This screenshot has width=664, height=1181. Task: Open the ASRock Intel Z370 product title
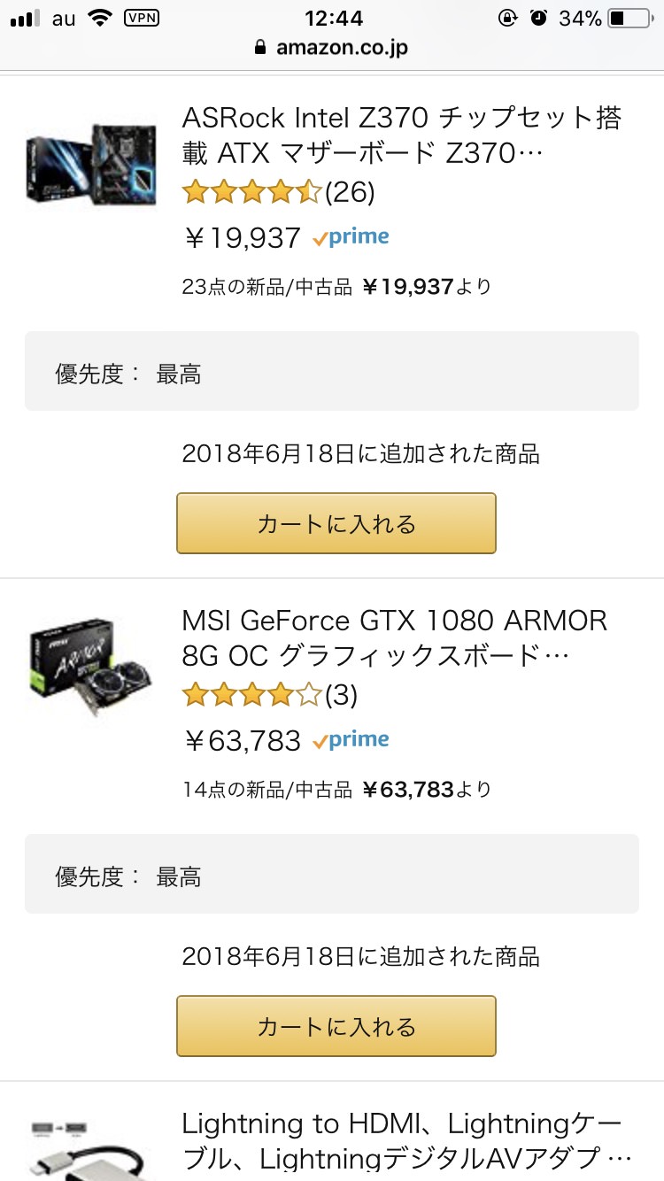tap(402, 135)
